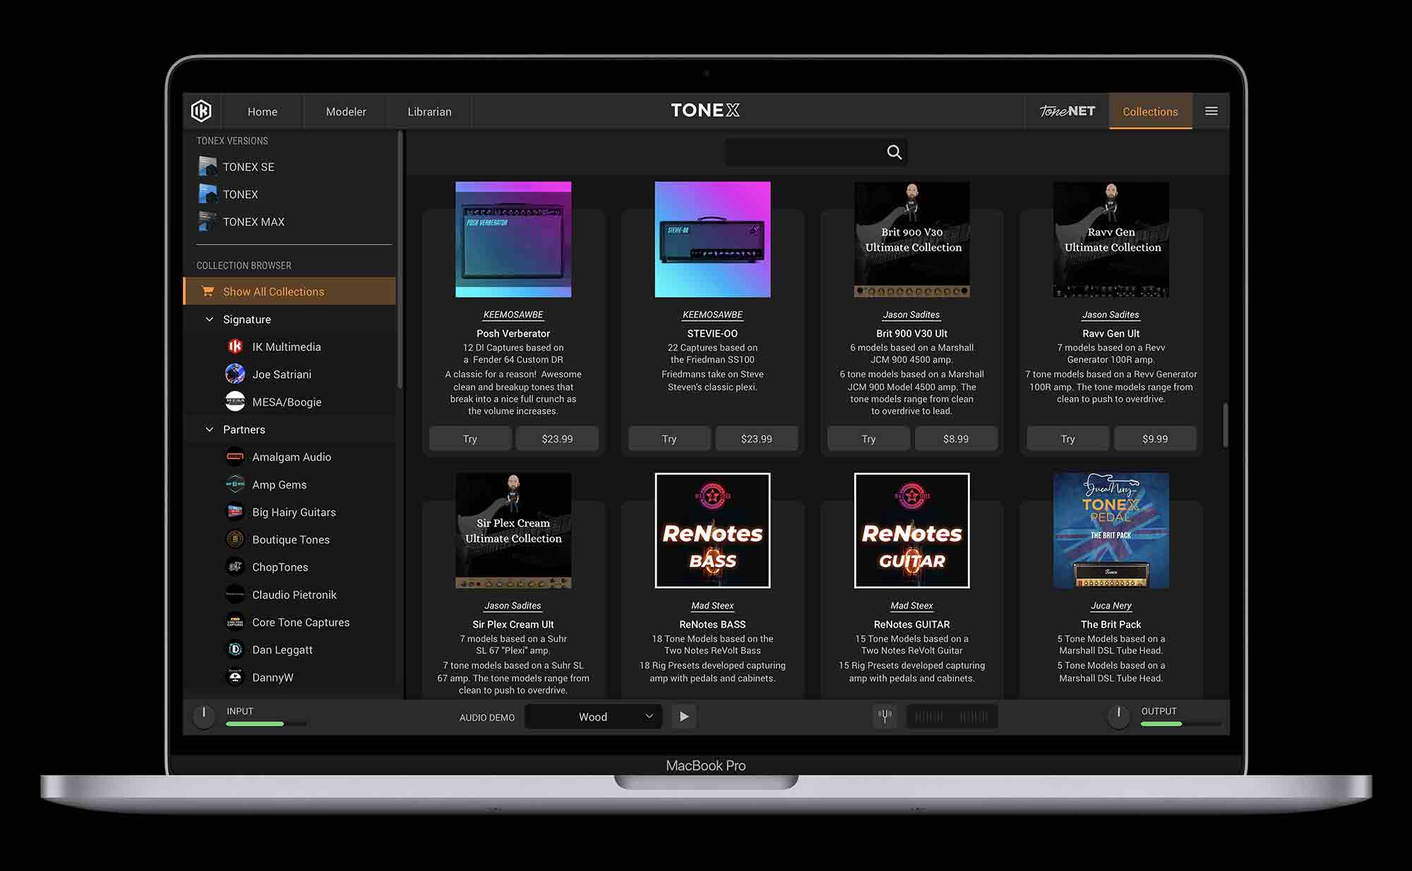Screen dimensions: 1412x871
Task: Try the Ravv Gen Ult collection
Action: [1067, 439]
